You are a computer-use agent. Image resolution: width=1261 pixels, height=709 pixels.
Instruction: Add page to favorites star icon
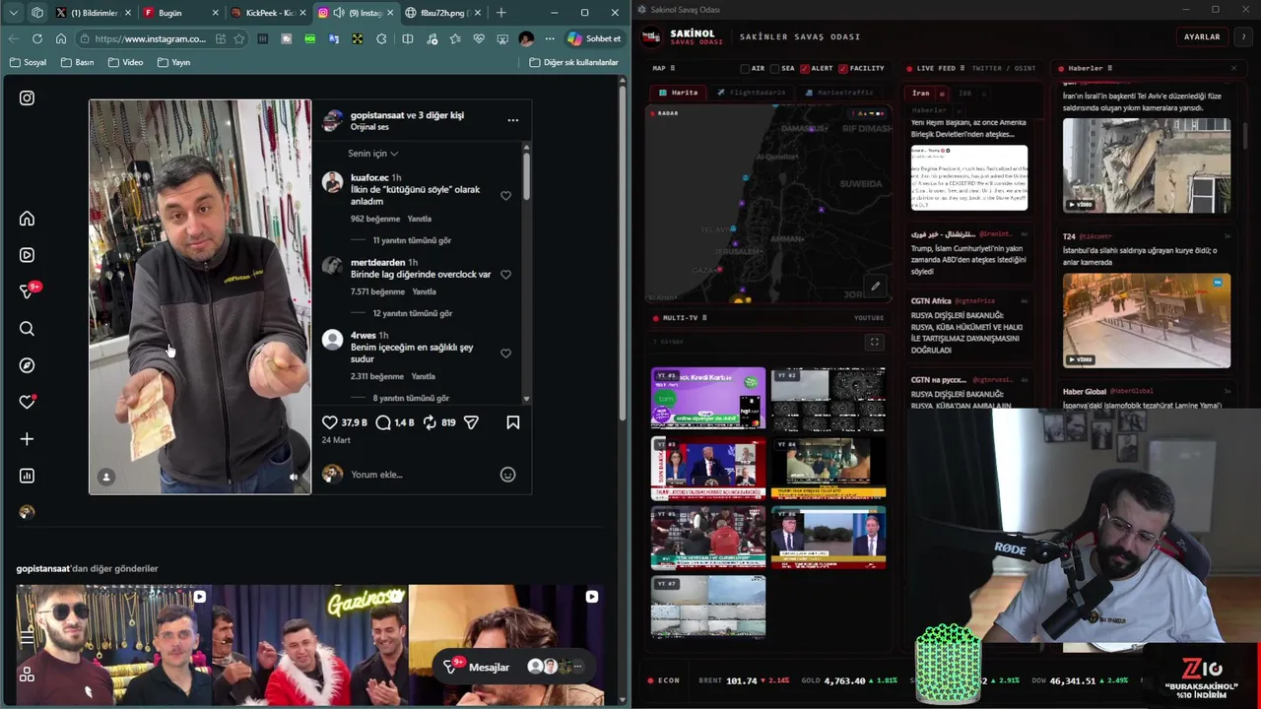[x=239, y=39]
